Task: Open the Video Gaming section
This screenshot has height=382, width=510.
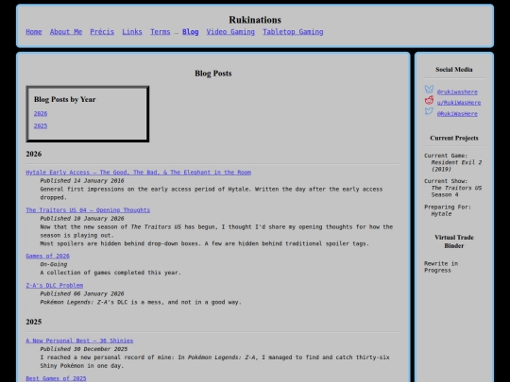Action: [230, 32]
